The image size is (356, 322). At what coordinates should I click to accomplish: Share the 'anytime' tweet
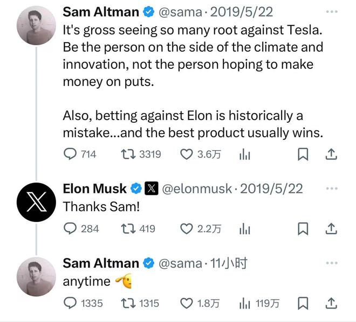coord(332,303)
